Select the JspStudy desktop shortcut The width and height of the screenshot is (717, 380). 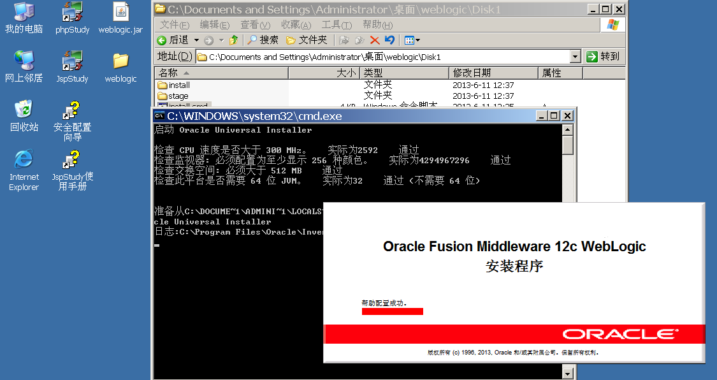point(72,67)
